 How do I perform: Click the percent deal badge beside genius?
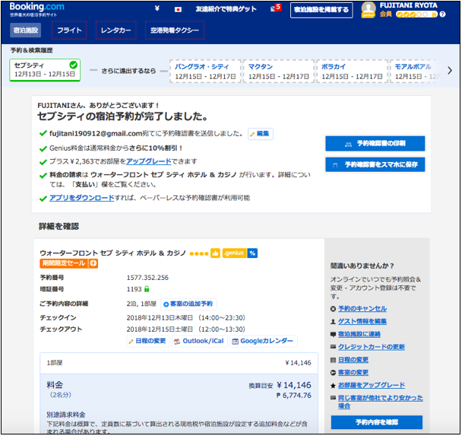point(252,253)
